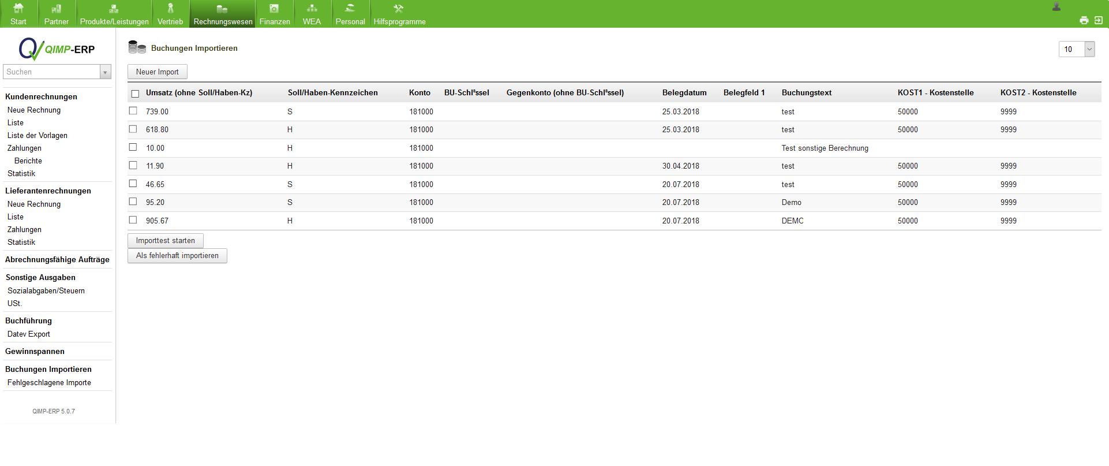Open the rows-per-page dropdown showing 10
Image resolution: width=1109 pixels, height=466 pixels.
(x=1089, y=49)
